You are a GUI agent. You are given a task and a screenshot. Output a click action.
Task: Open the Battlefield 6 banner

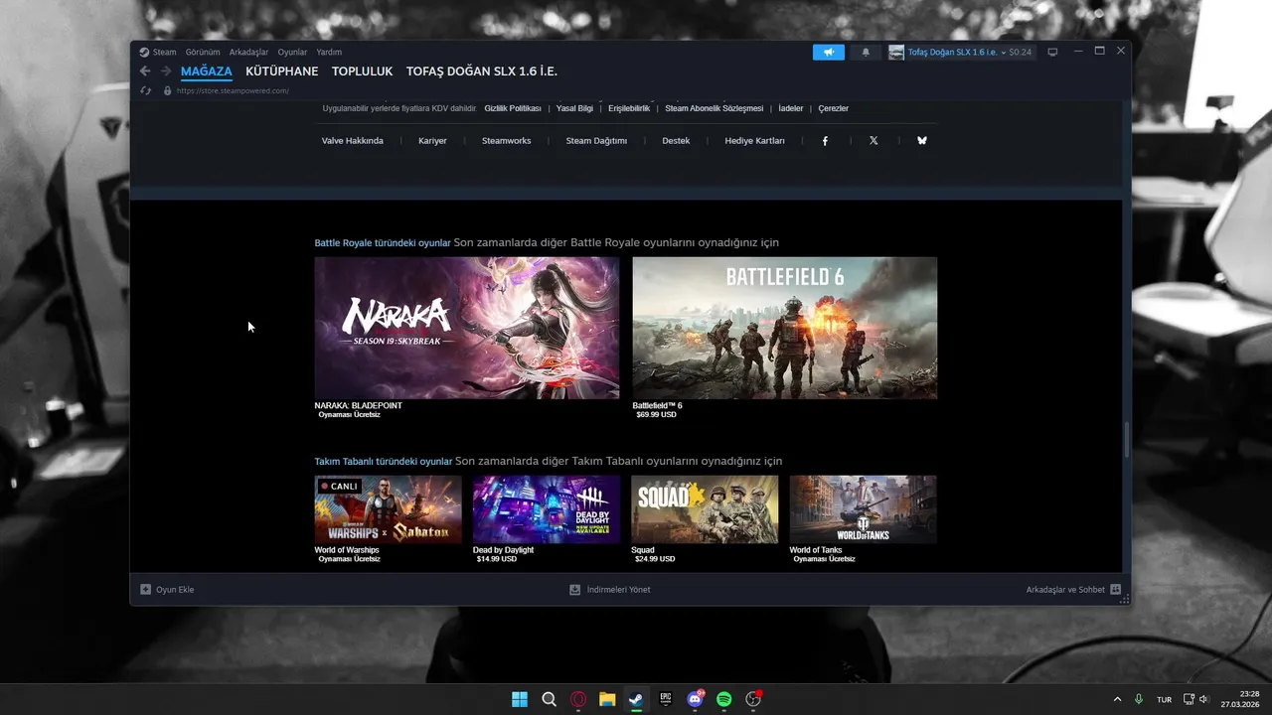coord(785,328)
